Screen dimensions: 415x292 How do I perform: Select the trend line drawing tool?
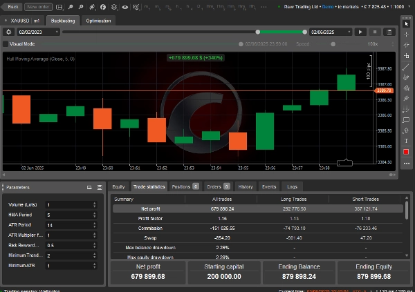[x=406, y=67]
